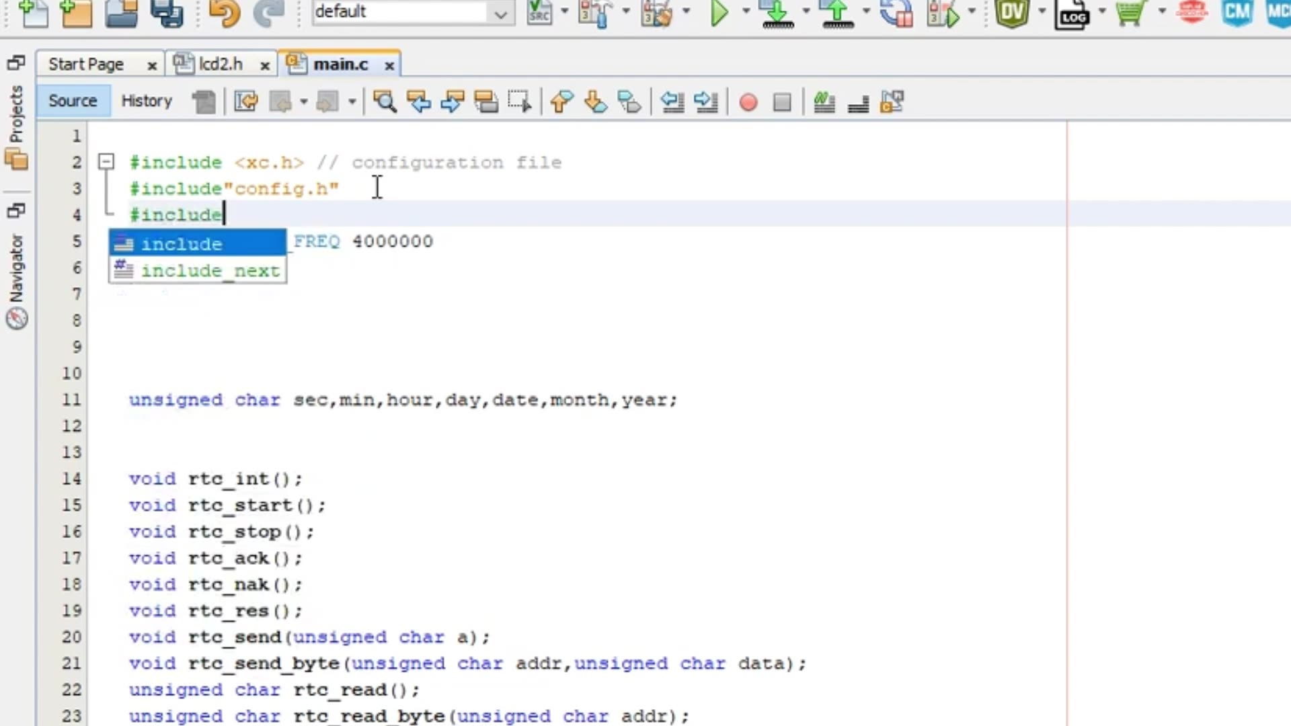This screenshot has width=1291, height=726.
Task: Open the MPLAB log viewer
Action: [x=1074, y=13]
